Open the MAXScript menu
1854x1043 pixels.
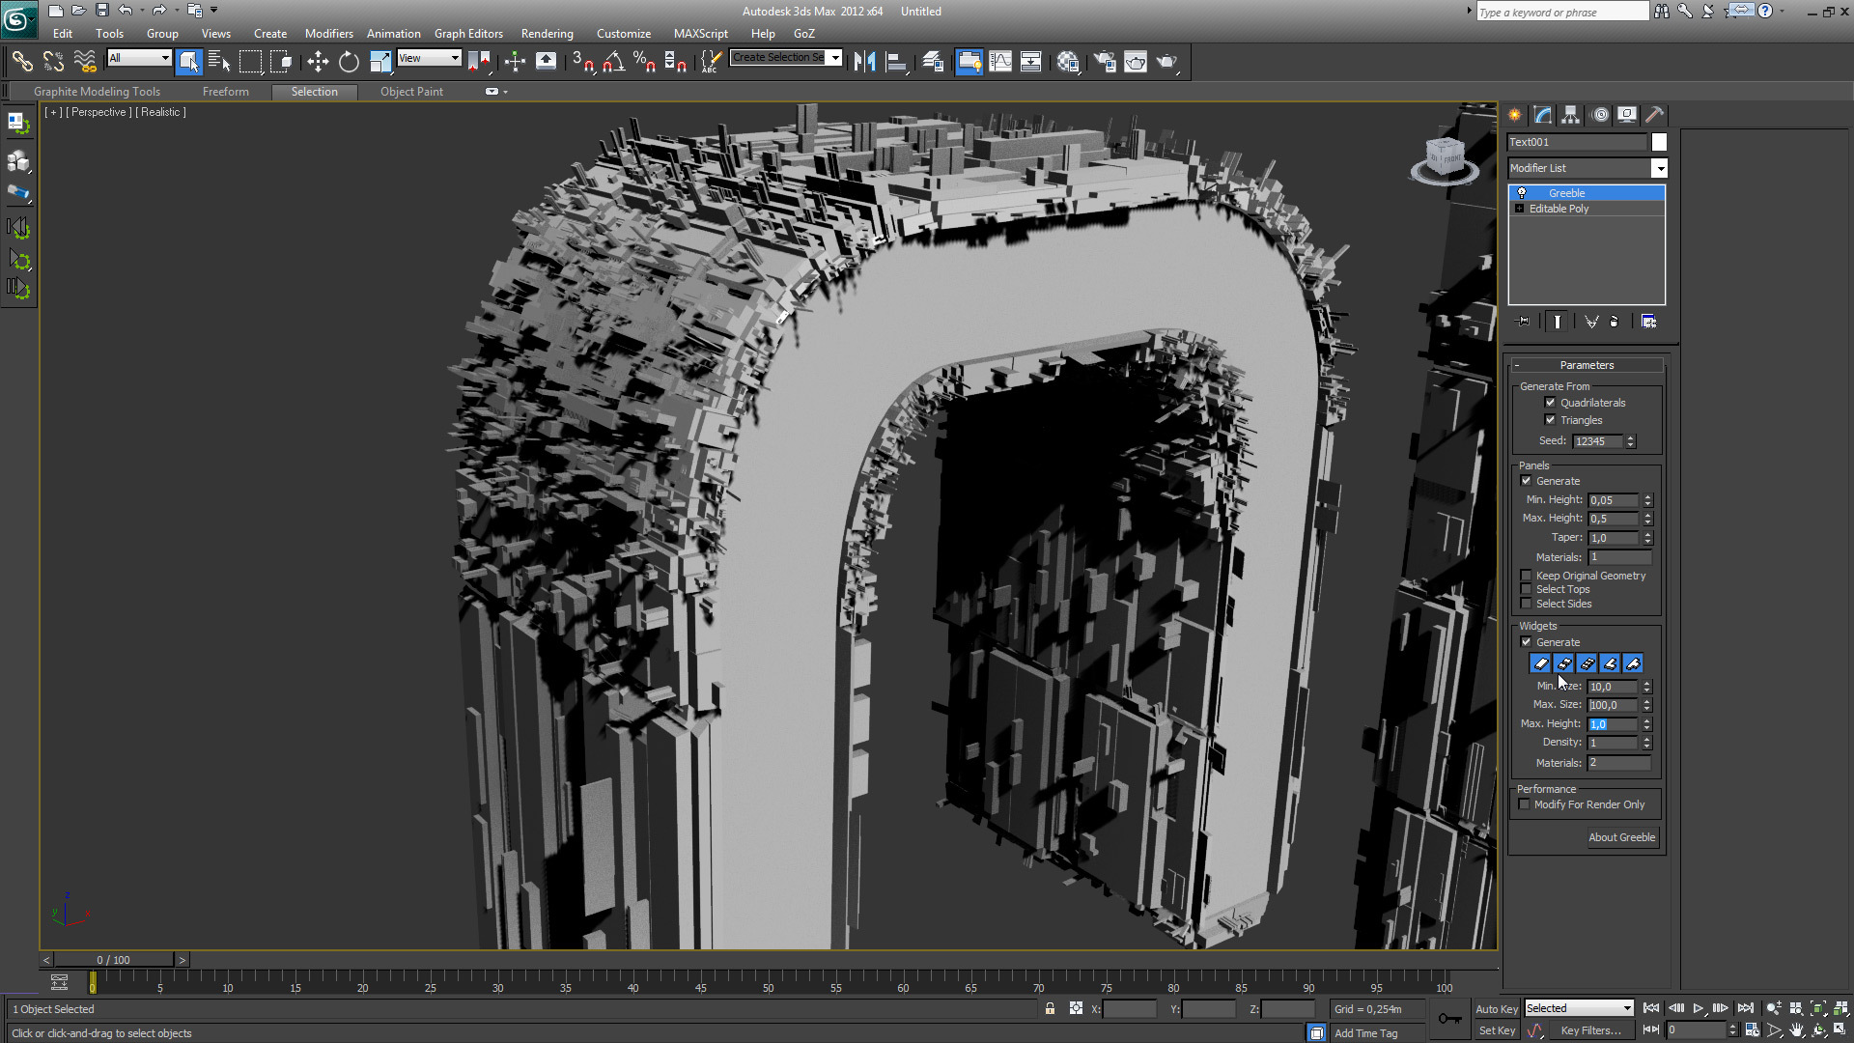pos(701,33)
